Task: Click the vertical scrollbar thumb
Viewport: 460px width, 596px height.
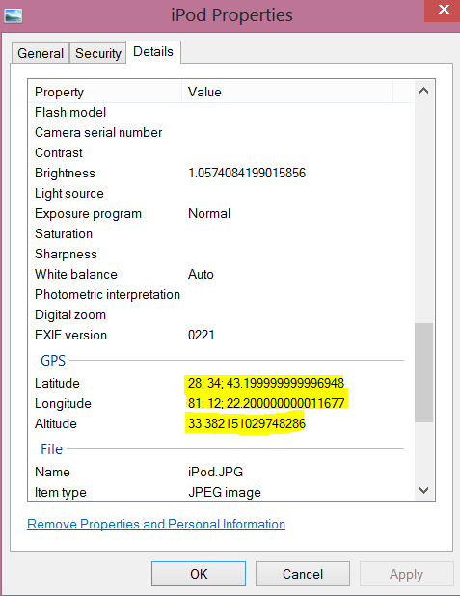Action: 424,372
